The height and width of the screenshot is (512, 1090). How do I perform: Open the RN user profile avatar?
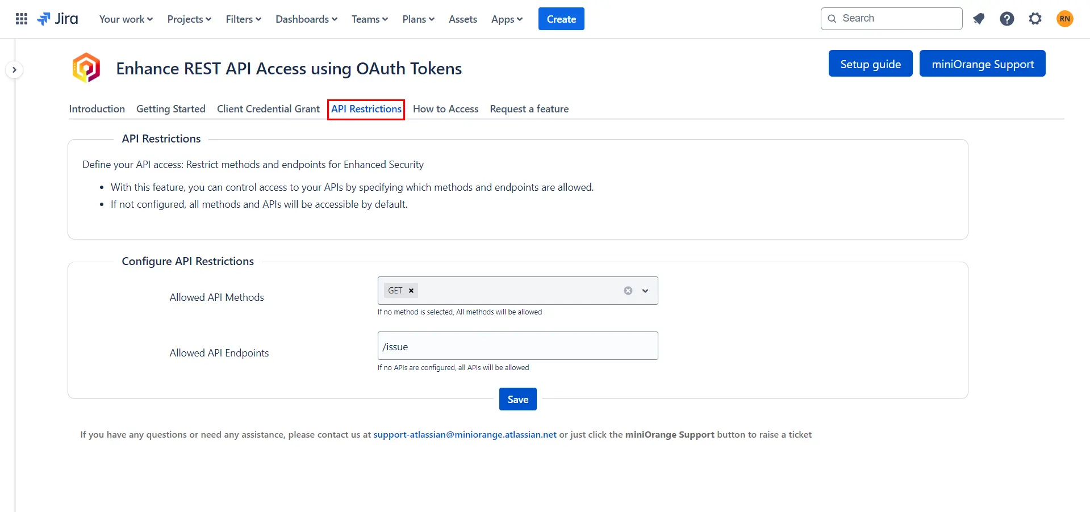point(1065,19)
